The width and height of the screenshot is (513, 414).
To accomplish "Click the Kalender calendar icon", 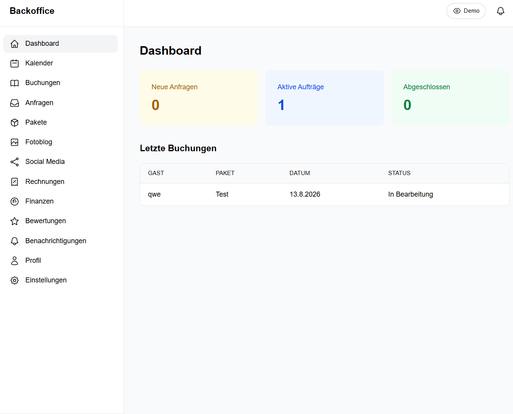I will click(15, 63).
